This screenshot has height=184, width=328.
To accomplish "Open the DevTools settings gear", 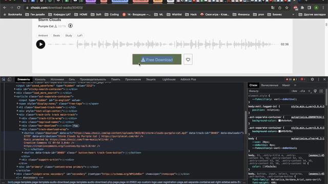I will pyautogui.click(x=312, y=79).
